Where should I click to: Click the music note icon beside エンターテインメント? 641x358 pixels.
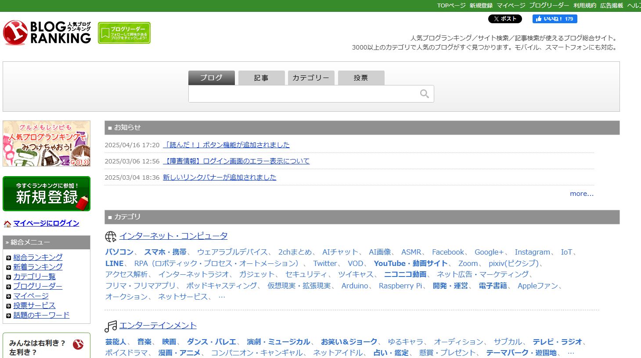point(111,326)
